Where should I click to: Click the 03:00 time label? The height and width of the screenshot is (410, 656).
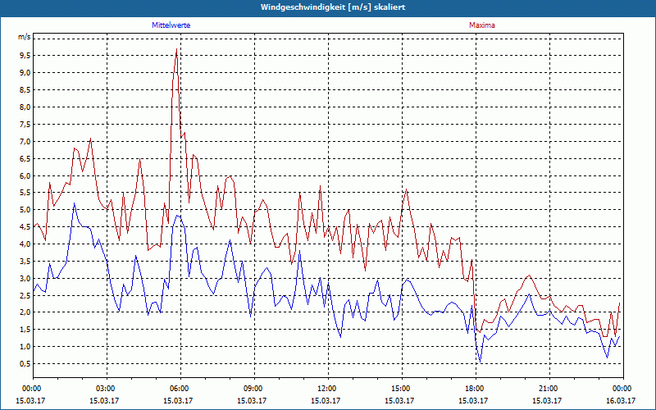107,389
